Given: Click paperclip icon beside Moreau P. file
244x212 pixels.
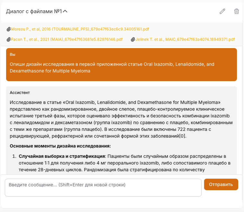Looking at the screenshot, I should (9, 29).
